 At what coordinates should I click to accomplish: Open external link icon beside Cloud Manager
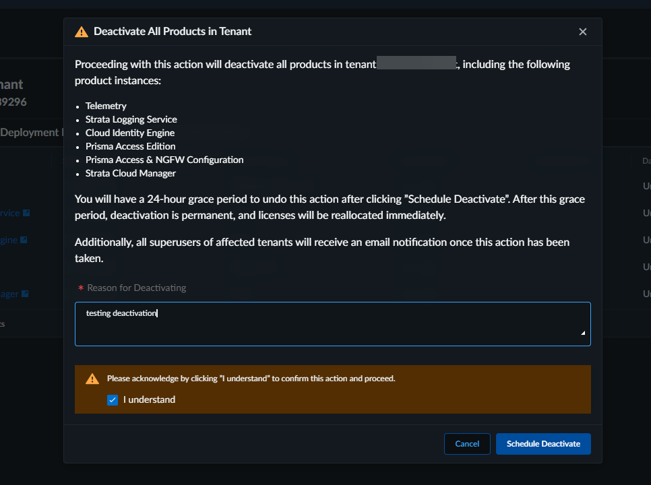(x=25, y=294)
